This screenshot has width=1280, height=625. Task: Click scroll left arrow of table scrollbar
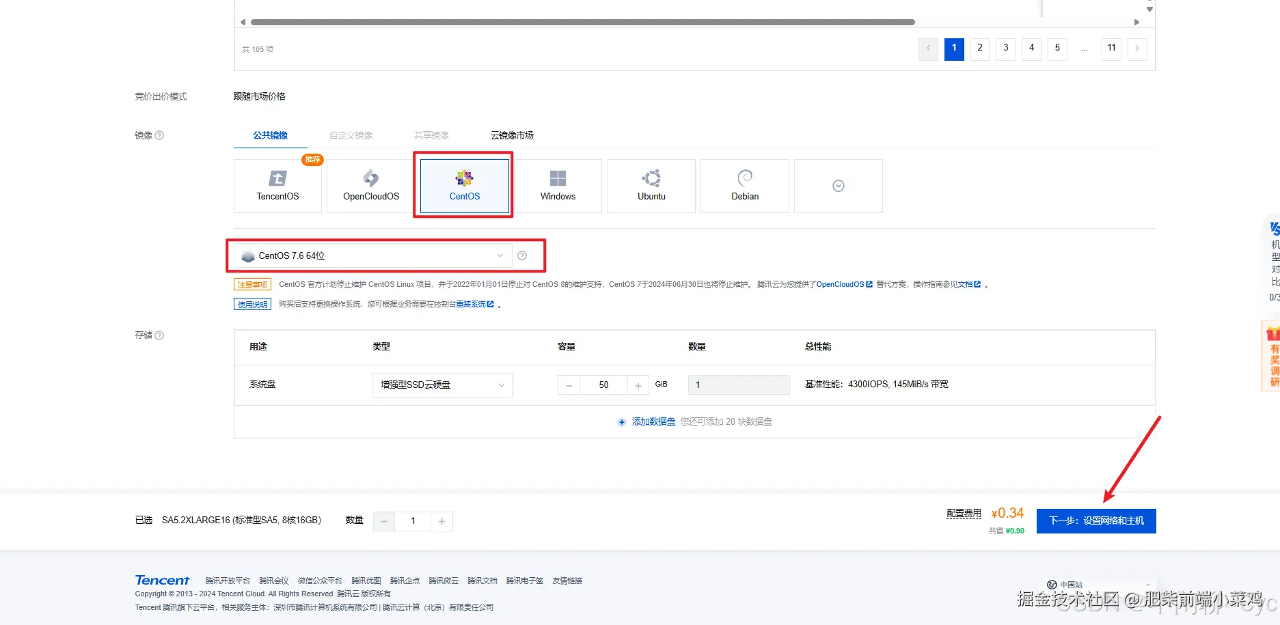243,22
